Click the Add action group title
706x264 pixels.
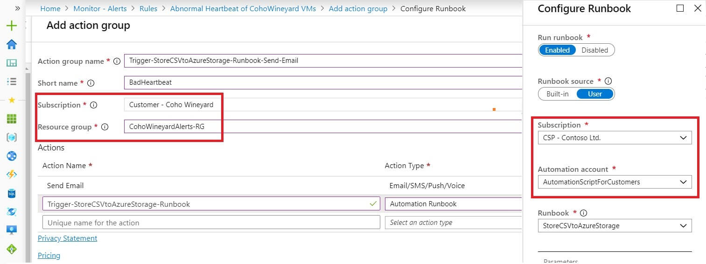coord(88,26)
